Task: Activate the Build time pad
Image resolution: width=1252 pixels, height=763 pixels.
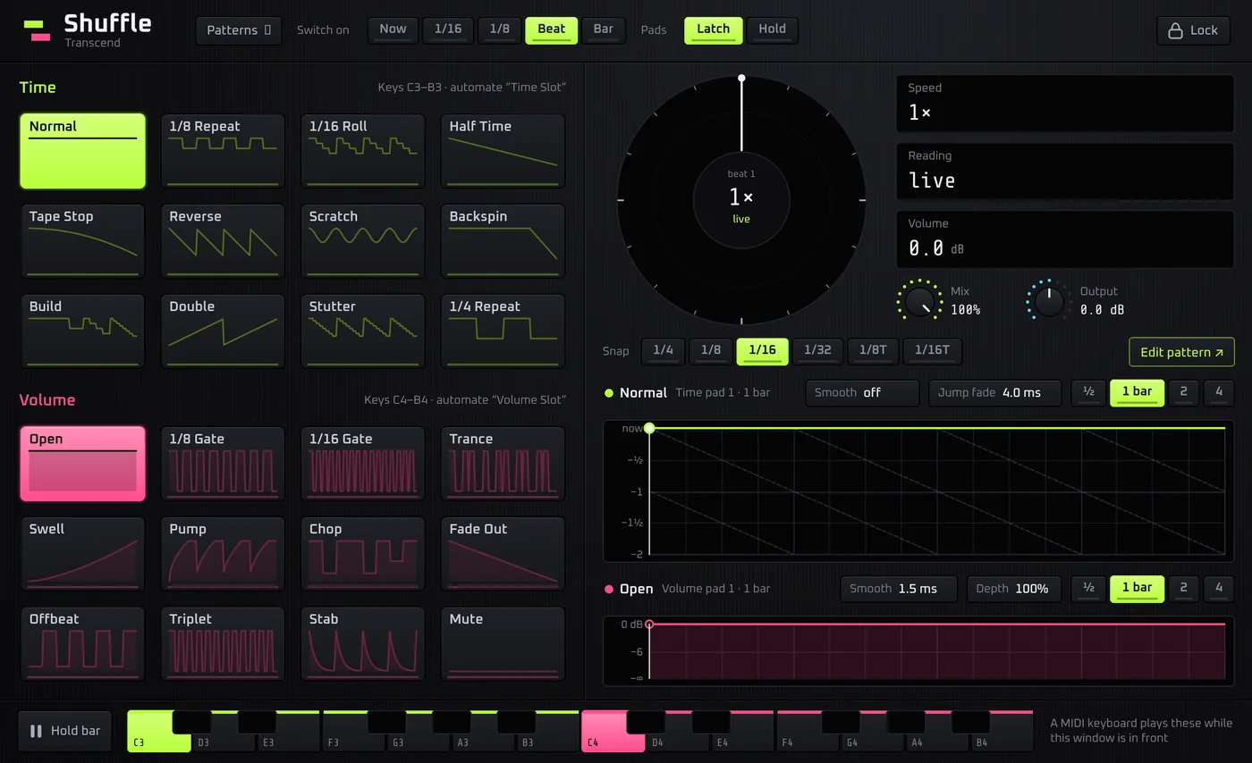Action: pyautogui.click(x=82, y=331)
